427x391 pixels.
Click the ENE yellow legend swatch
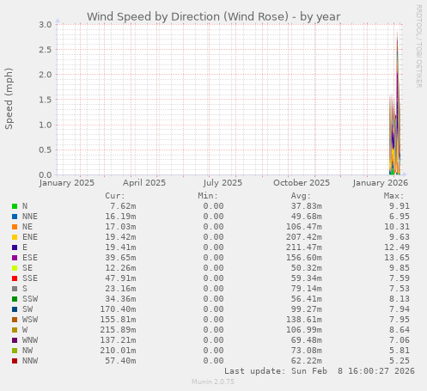click(x=15, y=237)
